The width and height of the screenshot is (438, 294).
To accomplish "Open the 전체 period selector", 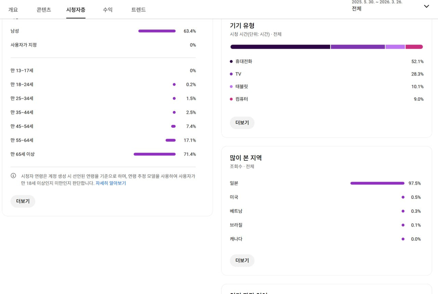I will click(356, 9).
